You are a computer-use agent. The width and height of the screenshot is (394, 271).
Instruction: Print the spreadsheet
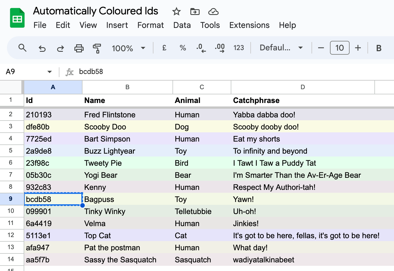[79, 48]
